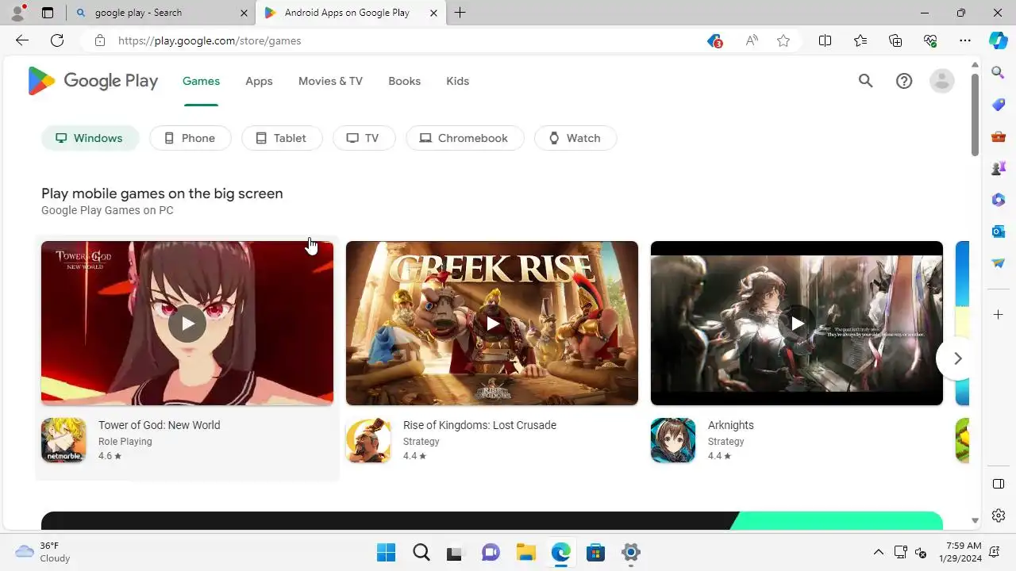The height and width of the screenshot is (571, 1016).
Task: Add this page to favorites star
Action: 783,40
